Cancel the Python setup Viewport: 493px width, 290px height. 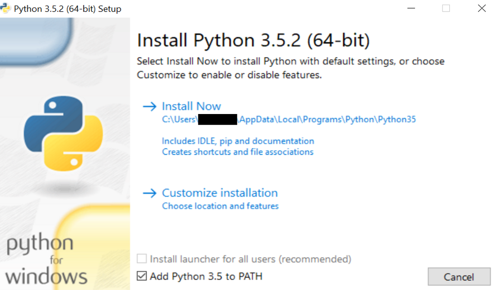pos(459,277)
